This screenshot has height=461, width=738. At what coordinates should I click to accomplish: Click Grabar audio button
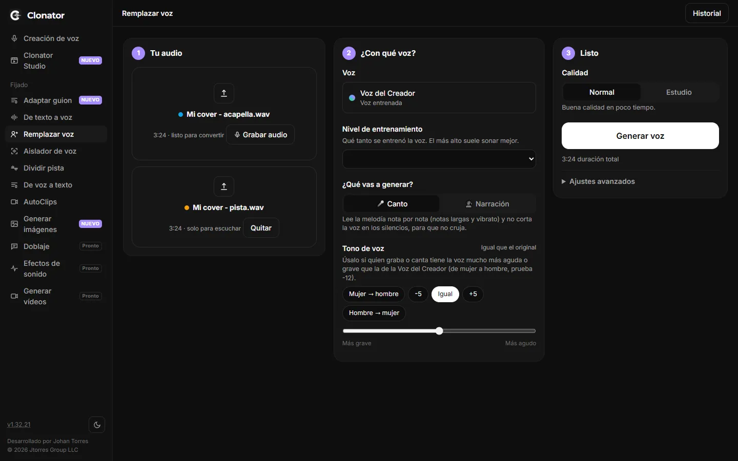point(260,135)
